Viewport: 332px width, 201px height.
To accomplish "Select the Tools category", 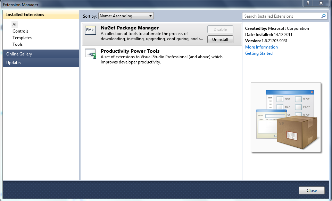I will (18, 44).
